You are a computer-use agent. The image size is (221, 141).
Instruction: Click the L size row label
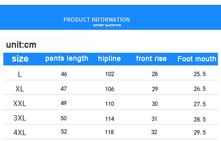point(20,74)
